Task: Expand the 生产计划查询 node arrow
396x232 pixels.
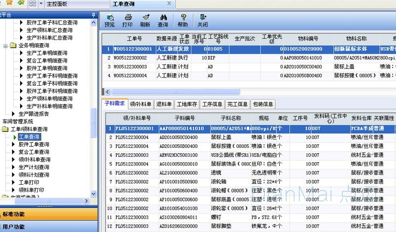Action: tap(13, 167)
